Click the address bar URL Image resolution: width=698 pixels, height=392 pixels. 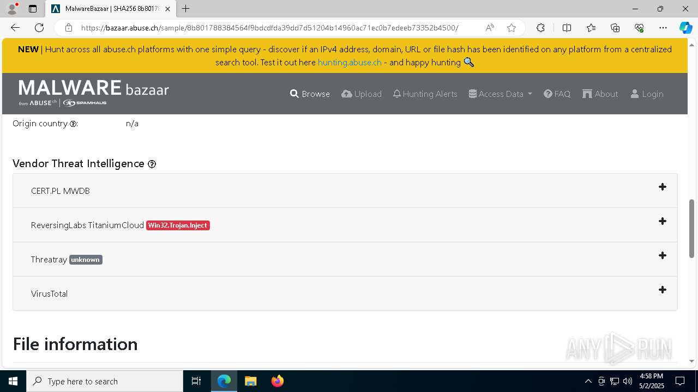pyautogui.click(x=270, y=28)
